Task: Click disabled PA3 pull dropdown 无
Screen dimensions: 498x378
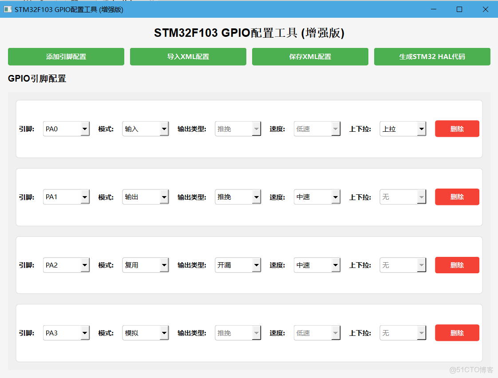Action: [x=403, y=333]
